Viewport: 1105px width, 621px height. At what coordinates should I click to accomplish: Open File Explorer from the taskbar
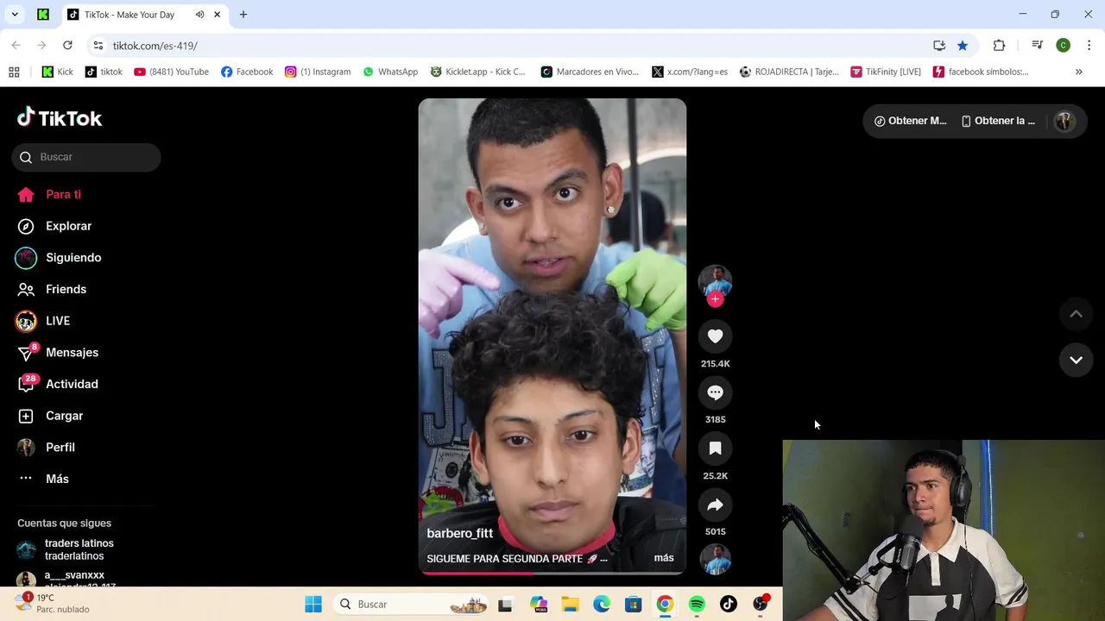(x=569, y=605)
